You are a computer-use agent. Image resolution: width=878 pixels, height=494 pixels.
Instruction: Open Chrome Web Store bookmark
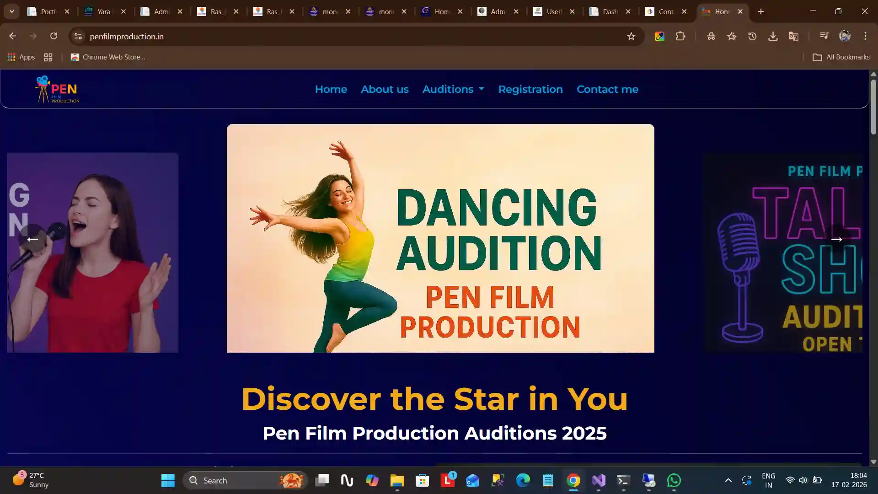click(x=108, y=57)
